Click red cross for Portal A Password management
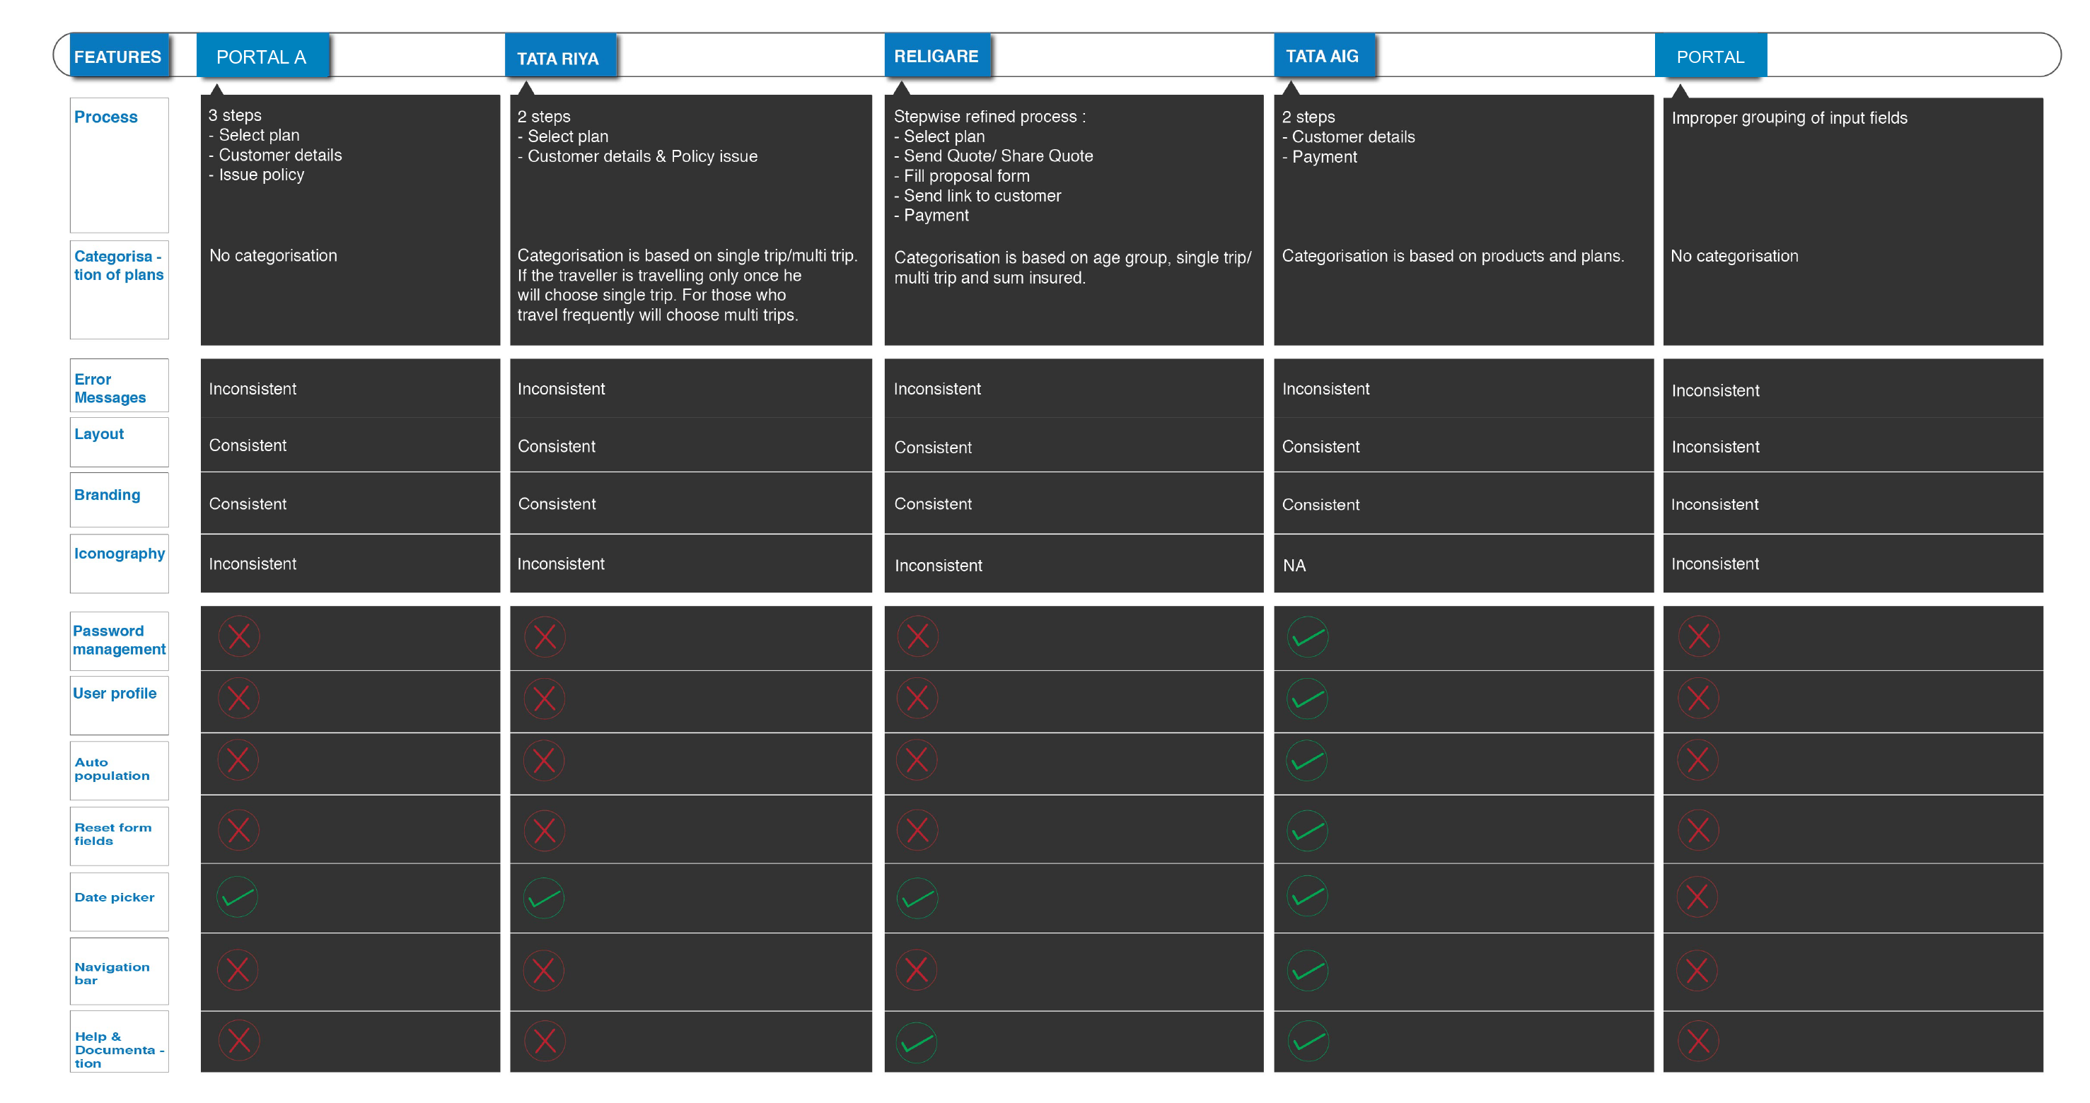Image resolution: width=2090 pixels, height=1103 pixels. click(x=238, y=636)
